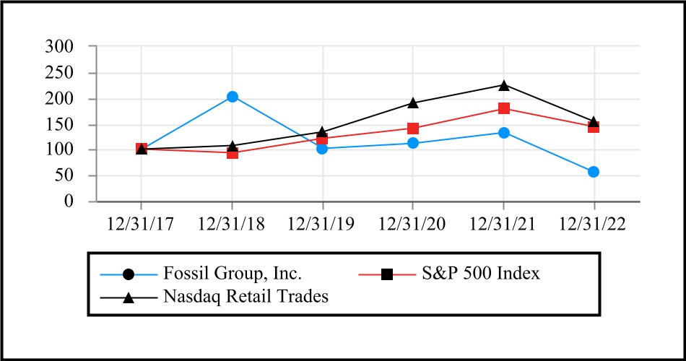The width and height of the screenshot is (686, 361).
Task: Click the 12/31/22 x-axis date label
Action: click(x=594, y=222)
